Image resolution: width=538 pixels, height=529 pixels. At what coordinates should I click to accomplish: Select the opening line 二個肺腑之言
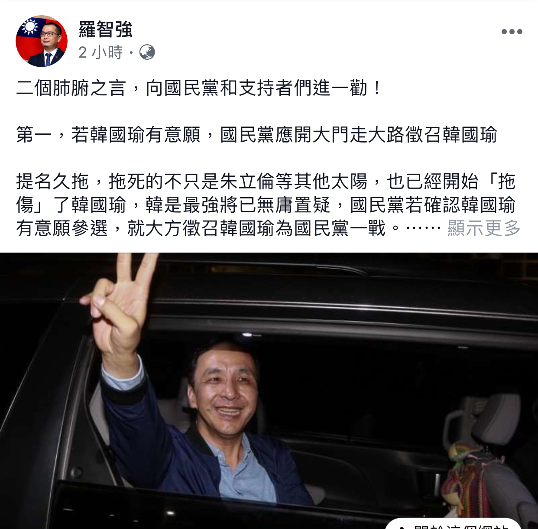(x=71, y=88)
